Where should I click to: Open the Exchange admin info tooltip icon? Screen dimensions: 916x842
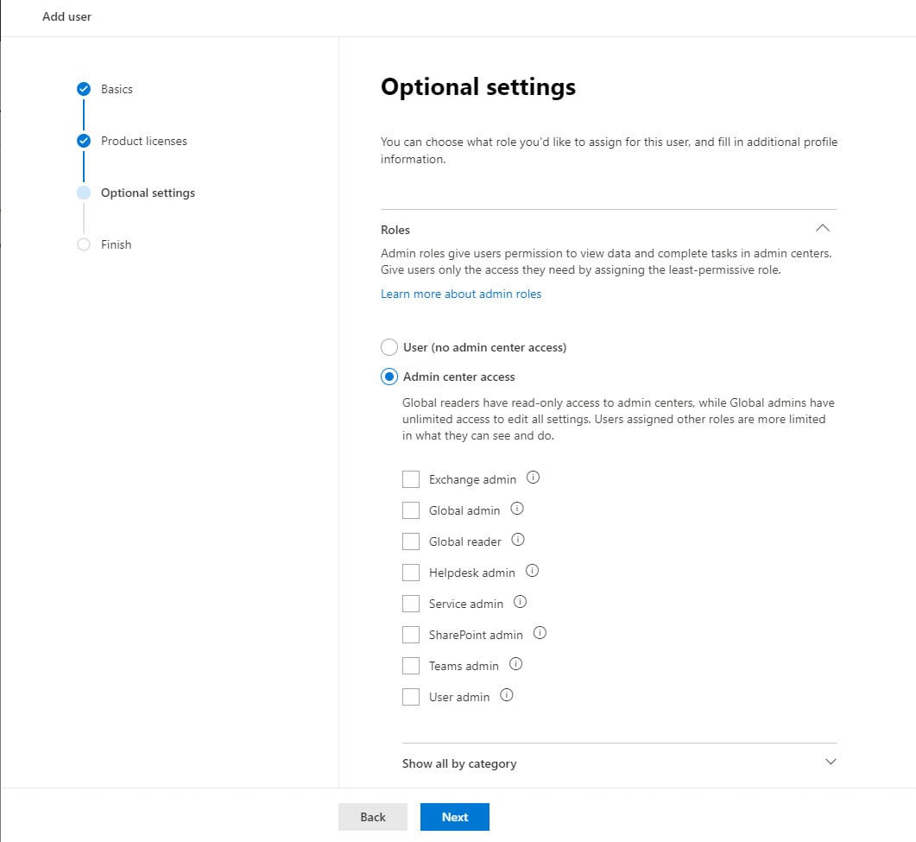534,477
